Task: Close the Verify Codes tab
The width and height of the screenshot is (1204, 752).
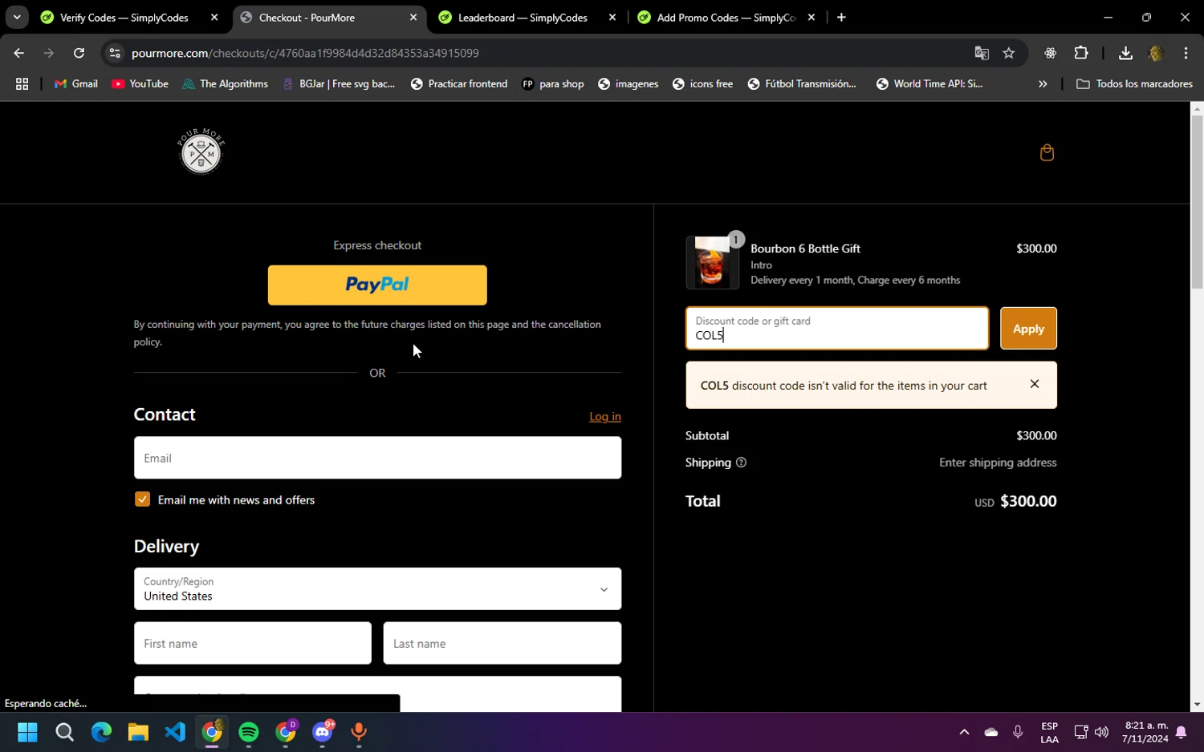Action: coord(214,17)
